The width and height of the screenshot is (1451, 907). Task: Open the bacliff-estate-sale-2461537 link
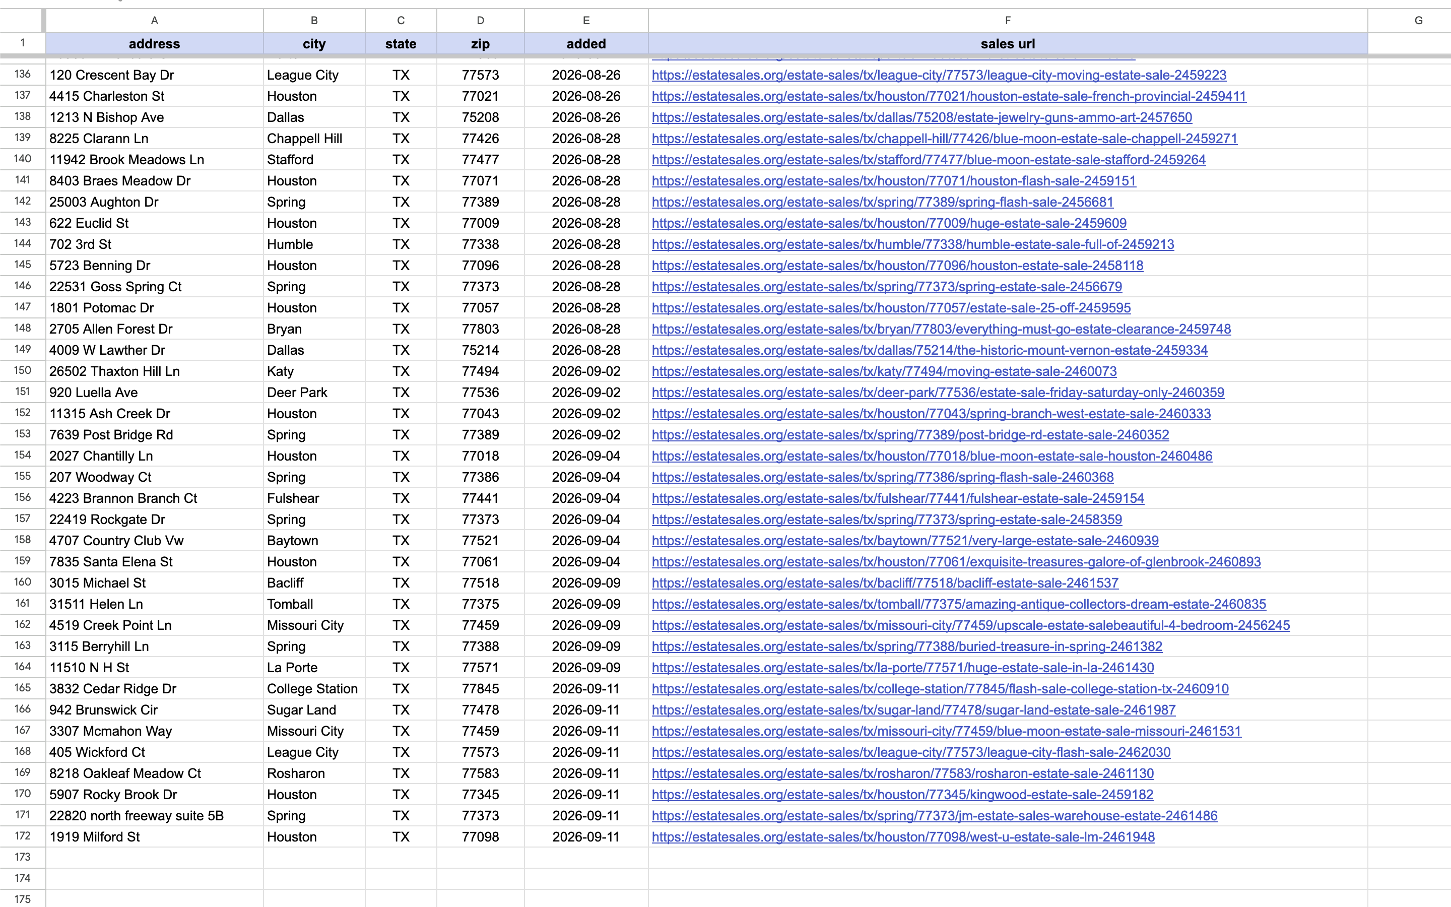coord(885,583)
